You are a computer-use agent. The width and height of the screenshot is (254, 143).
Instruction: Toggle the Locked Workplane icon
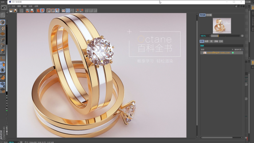[x=3, y=85]
